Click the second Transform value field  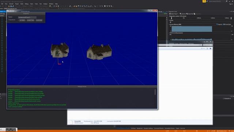30,20
